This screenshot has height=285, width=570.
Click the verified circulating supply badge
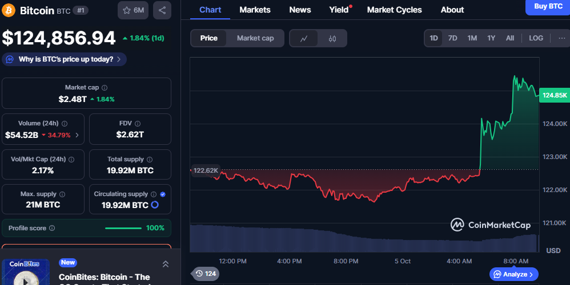pyautogui.click(x=163, y=194)
